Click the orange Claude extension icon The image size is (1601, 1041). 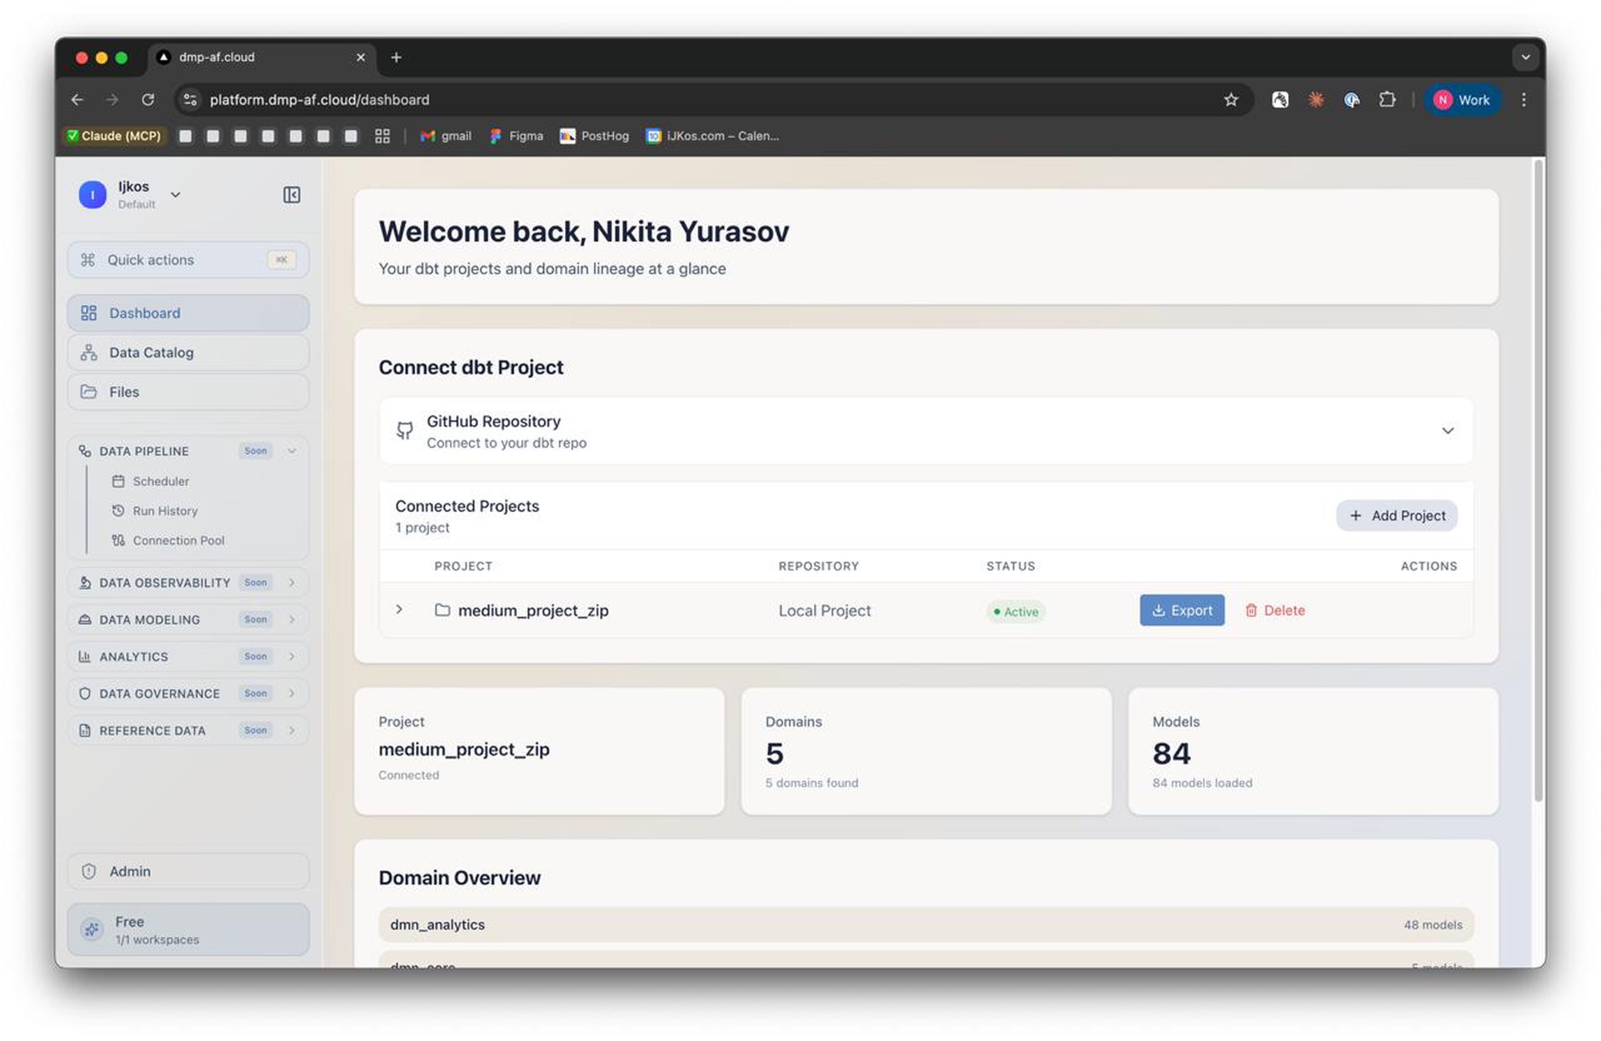tap(1315, 100)
